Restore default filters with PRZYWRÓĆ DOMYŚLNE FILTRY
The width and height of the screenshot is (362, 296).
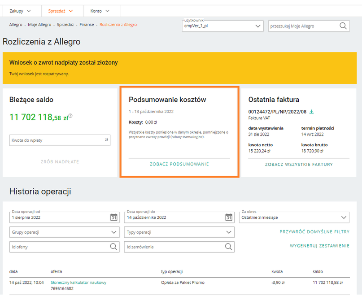[x=314, y=231]
